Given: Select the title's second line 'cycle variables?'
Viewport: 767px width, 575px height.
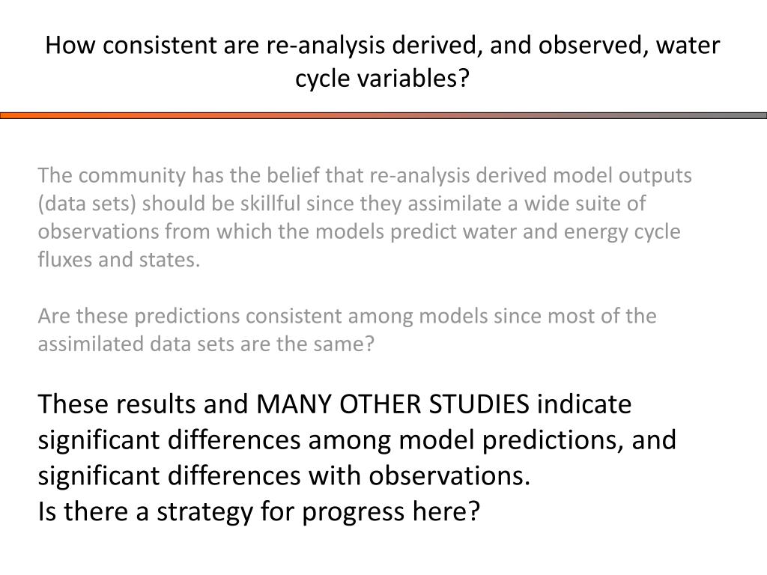Looking at the screenshot, I should [383, 78].
